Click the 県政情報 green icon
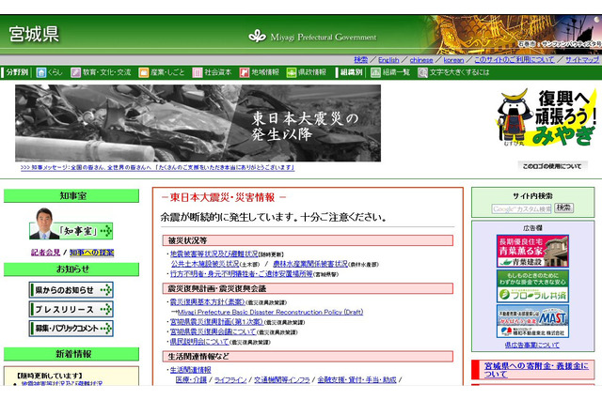This screenshot has width=602, height=400. click(292, 72)
